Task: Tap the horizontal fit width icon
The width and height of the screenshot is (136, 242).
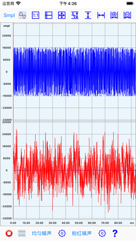Action: (101, 15)
